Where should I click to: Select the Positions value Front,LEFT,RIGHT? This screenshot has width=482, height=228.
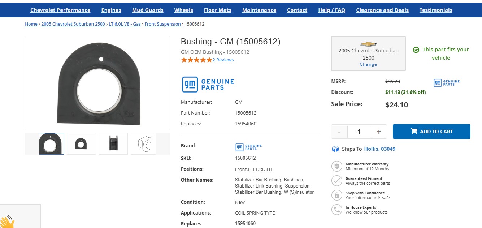pyautogui.click(x=254, y=169)
